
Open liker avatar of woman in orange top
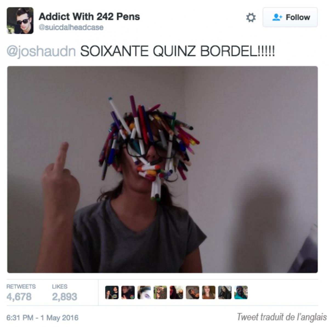[x=209, y=292]
